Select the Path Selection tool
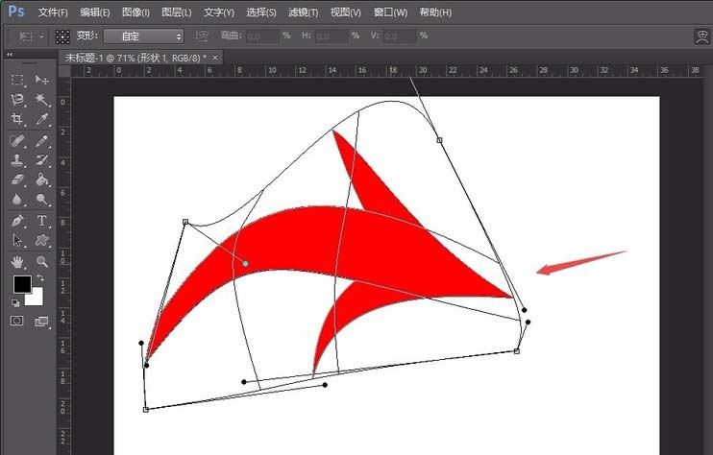 17,240
